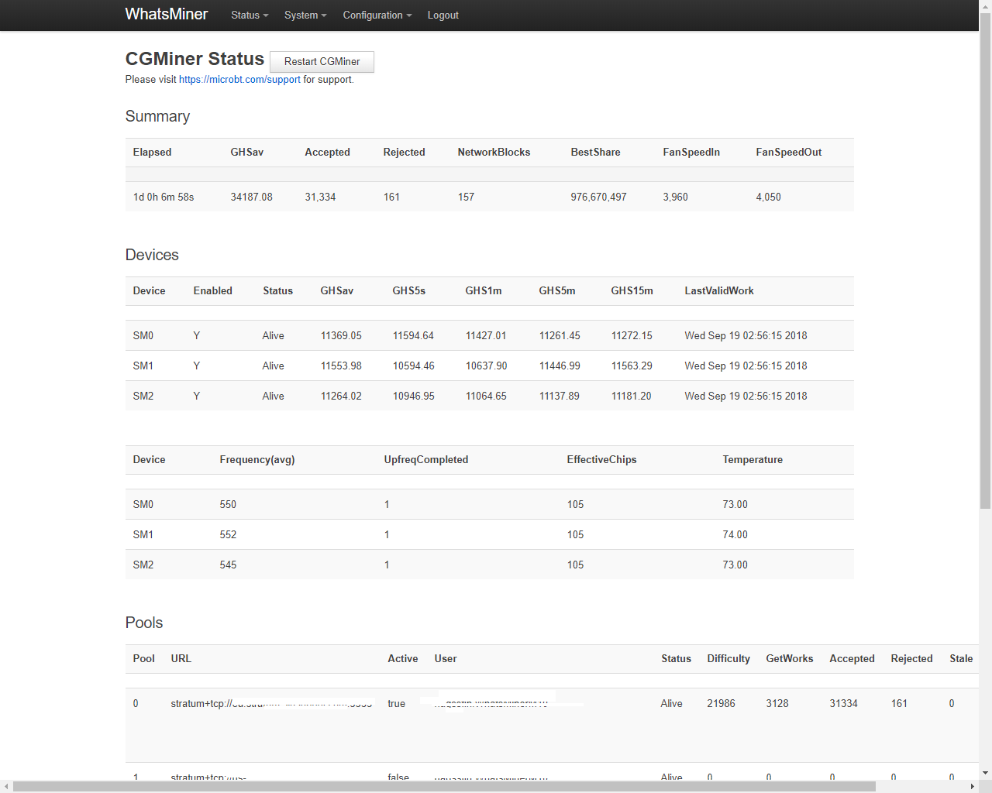
Task: Select the FanSpeedOut value 4,050
Action: click(768, 197)
